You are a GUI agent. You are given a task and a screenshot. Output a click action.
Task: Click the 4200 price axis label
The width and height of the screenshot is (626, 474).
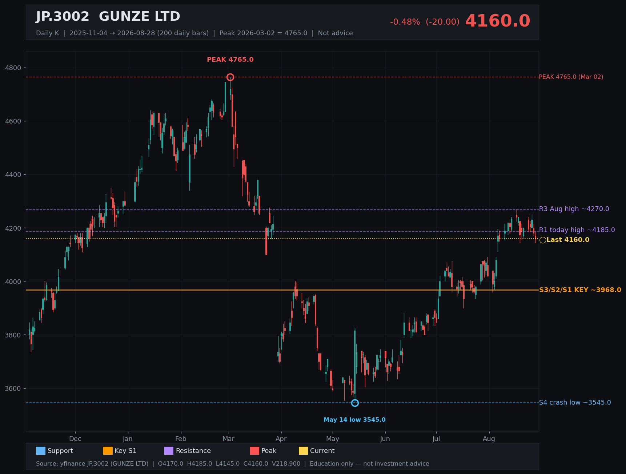(x=13, y=228)
